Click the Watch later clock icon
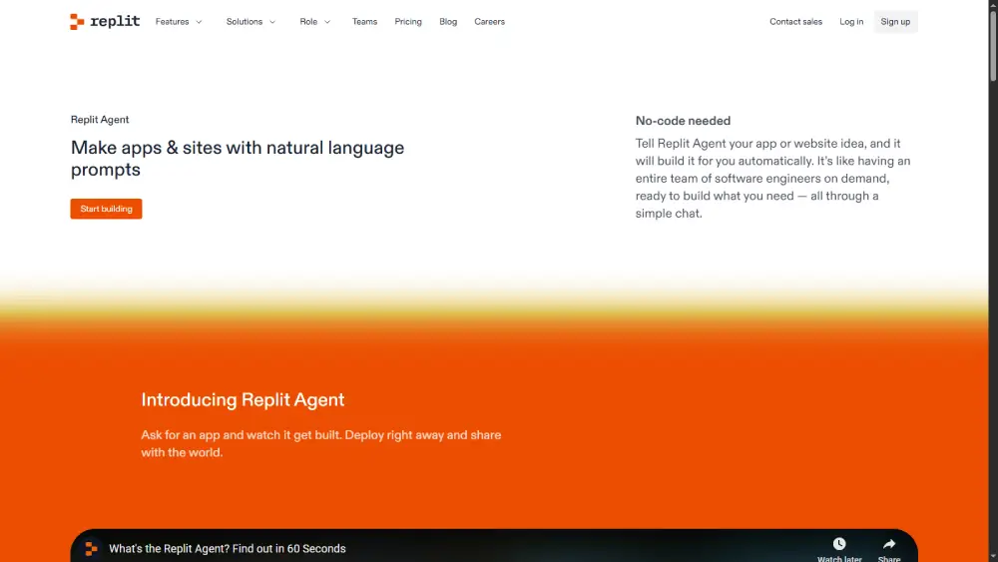The height and width of the screenshot is (562, 998). pos(839,544)
